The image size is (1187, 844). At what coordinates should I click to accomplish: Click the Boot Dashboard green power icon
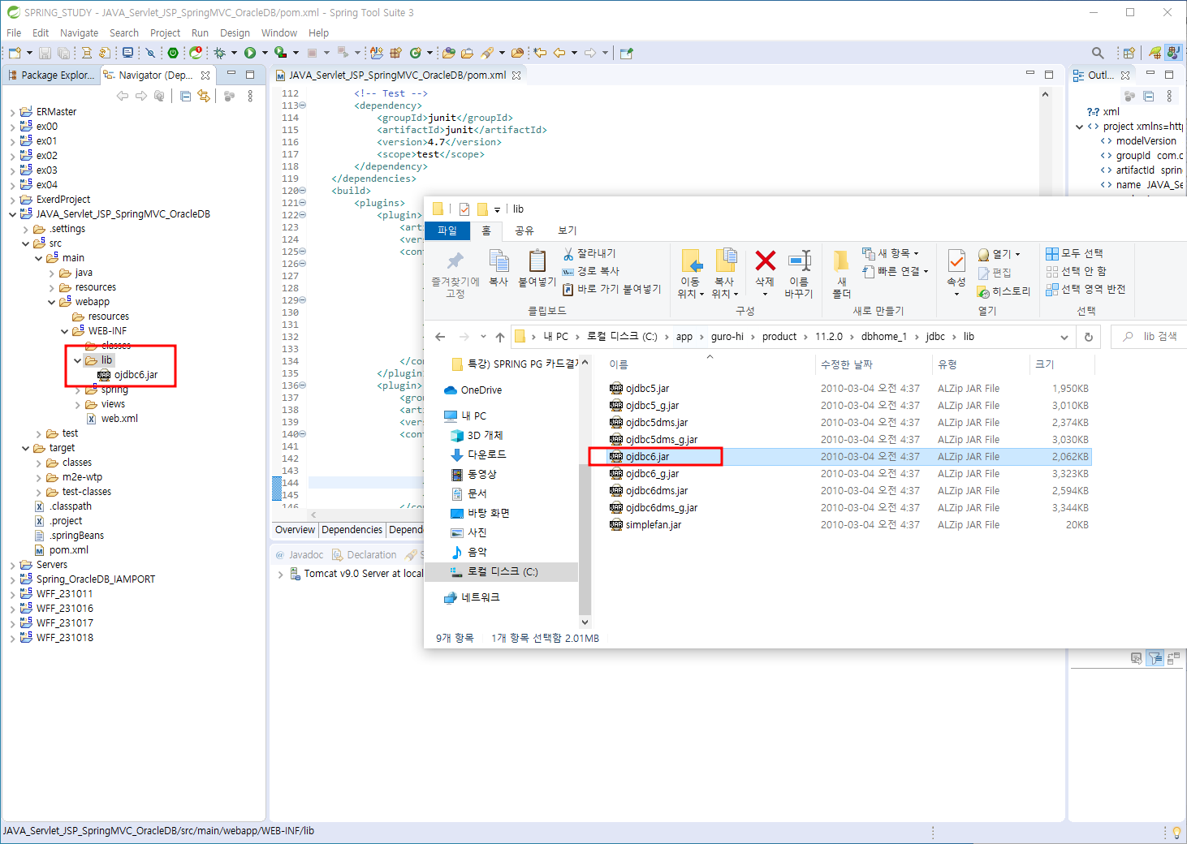coord(173,53)
